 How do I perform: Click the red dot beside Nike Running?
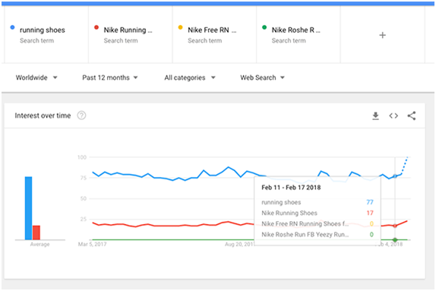pyautogui.click(x=96, y=27)
